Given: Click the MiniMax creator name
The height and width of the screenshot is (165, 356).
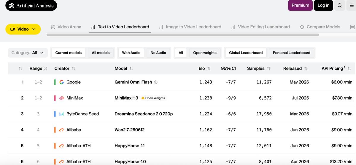Looking at the screenshot, I should coord(75,98).
